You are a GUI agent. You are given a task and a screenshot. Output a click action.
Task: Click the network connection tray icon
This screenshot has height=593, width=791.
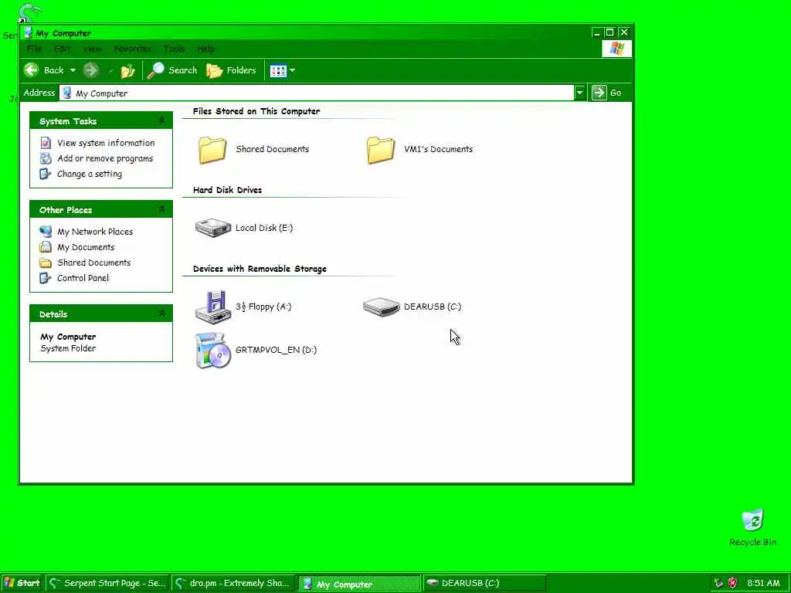[719, 583]
